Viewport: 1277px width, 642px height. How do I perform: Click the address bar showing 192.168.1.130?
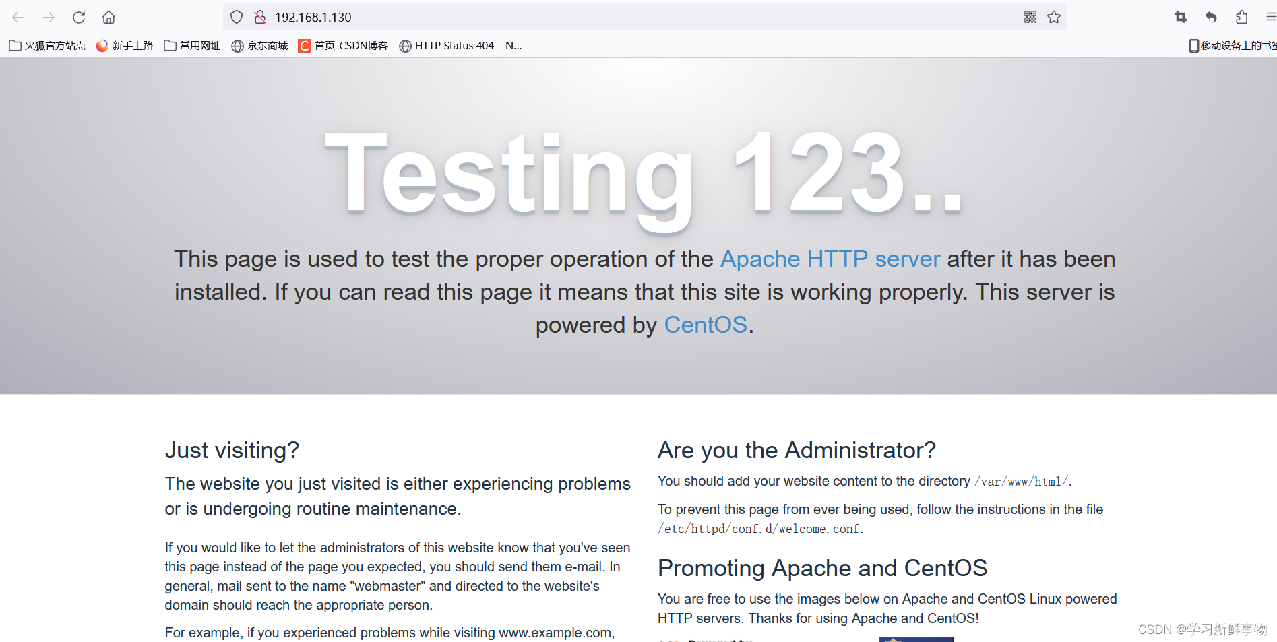(644, 17)
